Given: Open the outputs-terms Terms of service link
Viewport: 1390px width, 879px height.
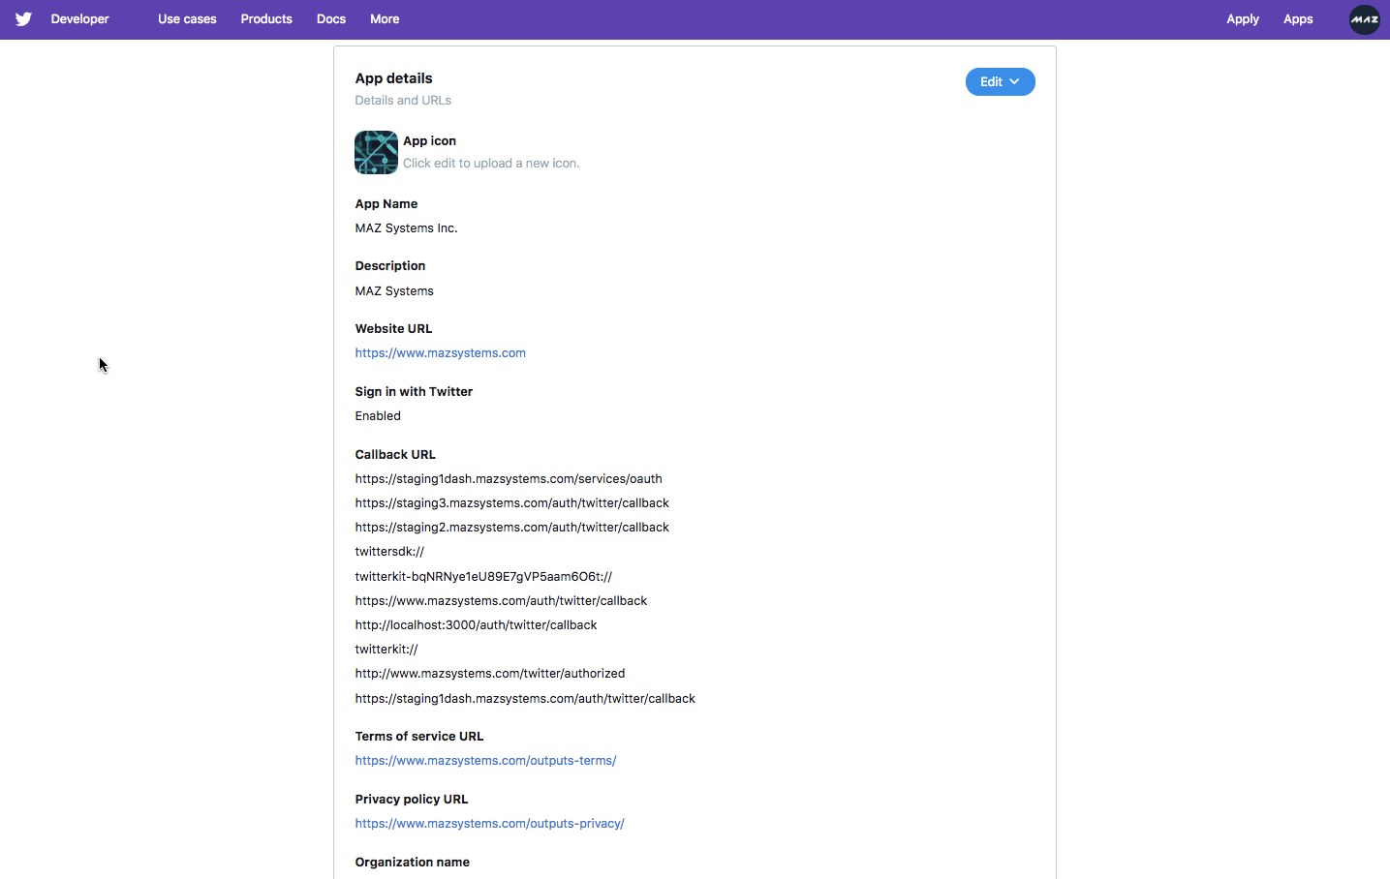Looking at the screenshot, I should [485, 761].
